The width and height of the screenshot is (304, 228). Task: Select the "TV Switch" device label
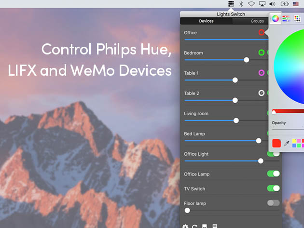tap(194, 188)
